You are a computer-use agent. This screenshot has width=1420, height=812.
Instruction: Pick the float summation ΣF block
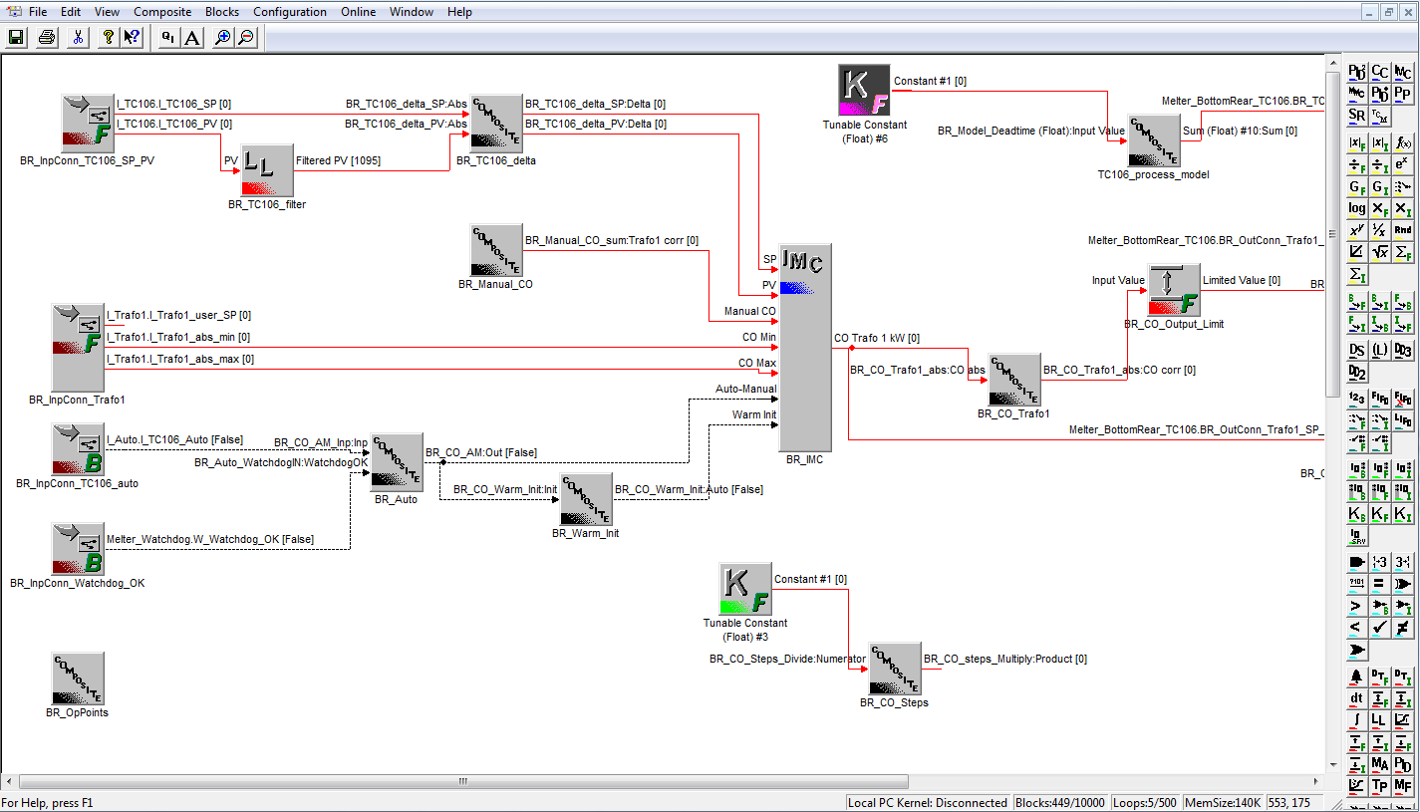1403,251
